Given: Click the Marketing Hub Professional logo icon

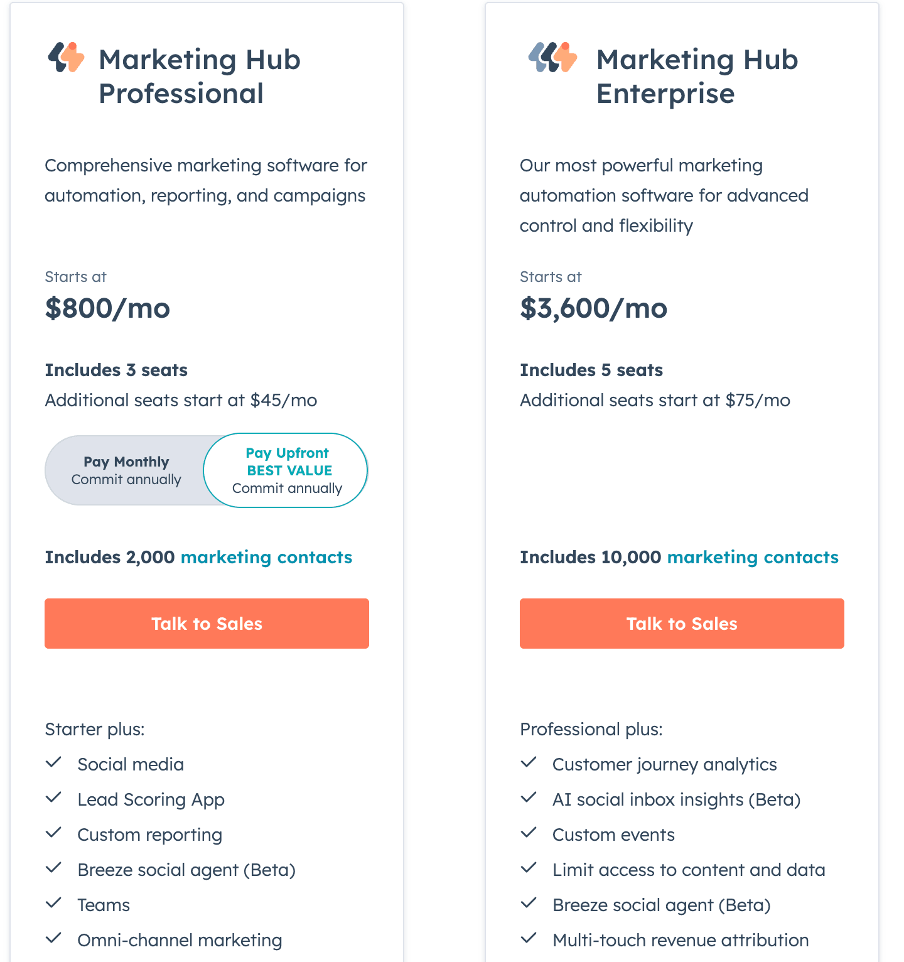Looking at the screenshot, I should pos(67,57).
